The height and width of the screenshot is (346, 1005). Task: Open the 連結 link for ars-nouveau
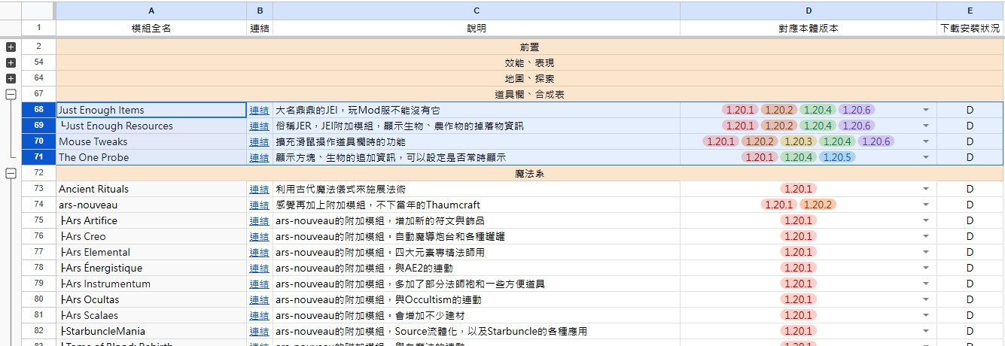[259, 205]
